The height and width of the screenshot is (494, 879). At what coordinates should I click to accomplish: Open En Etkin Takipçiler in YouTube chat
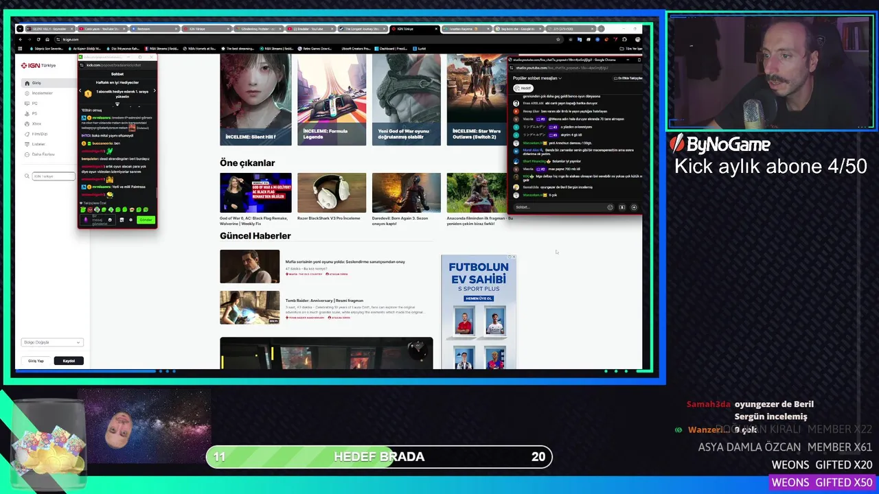(x=628, y=78)
